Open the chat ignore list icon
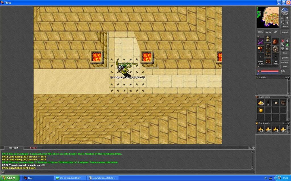This screenshot has width=291, height=181. point(253,148)
